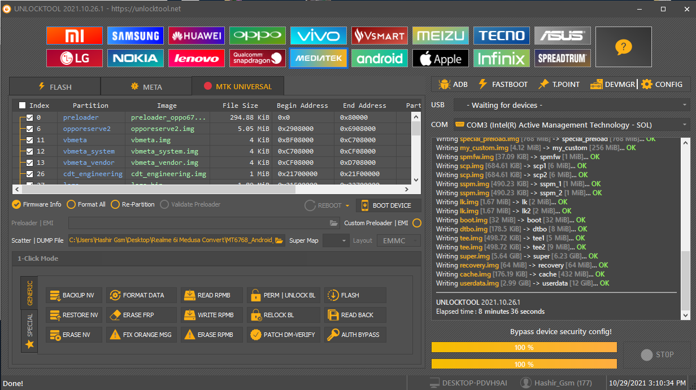Uncheck the vbmeta partition row 11 checkbox
This screenshot has height=390, width=696.
30,140
